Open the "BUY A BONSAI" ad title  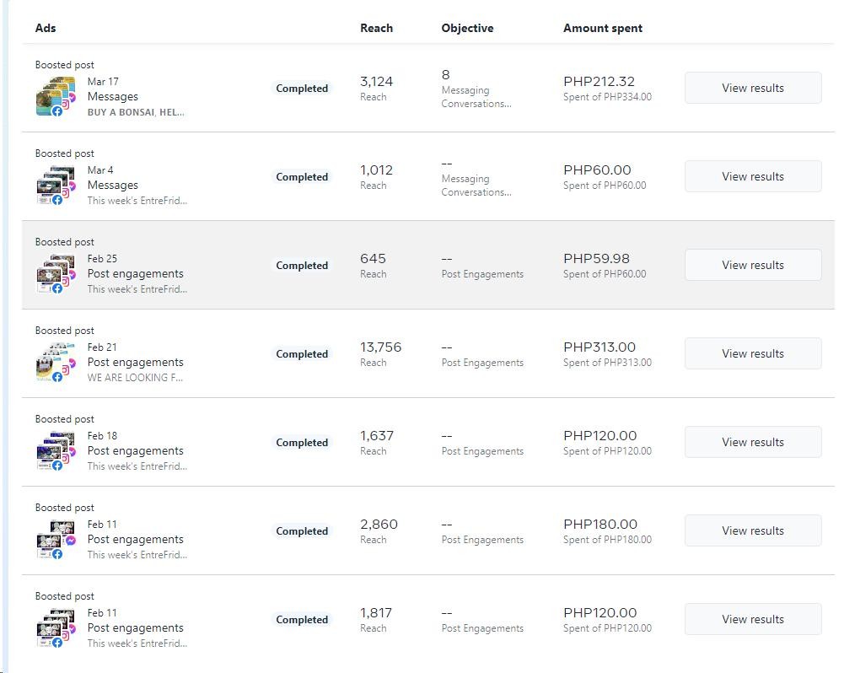tap(136, 112)
